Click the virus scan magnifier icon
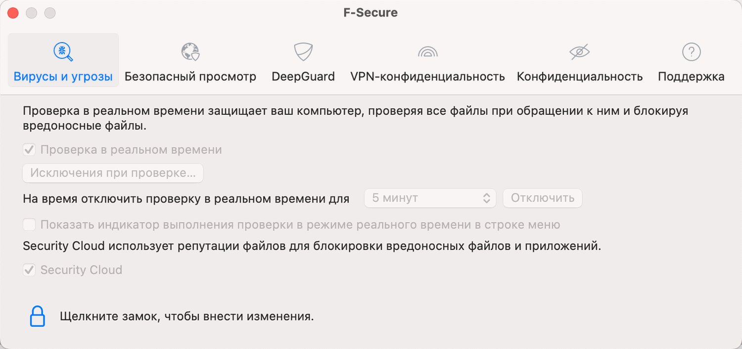 click(x=63, y=51)
